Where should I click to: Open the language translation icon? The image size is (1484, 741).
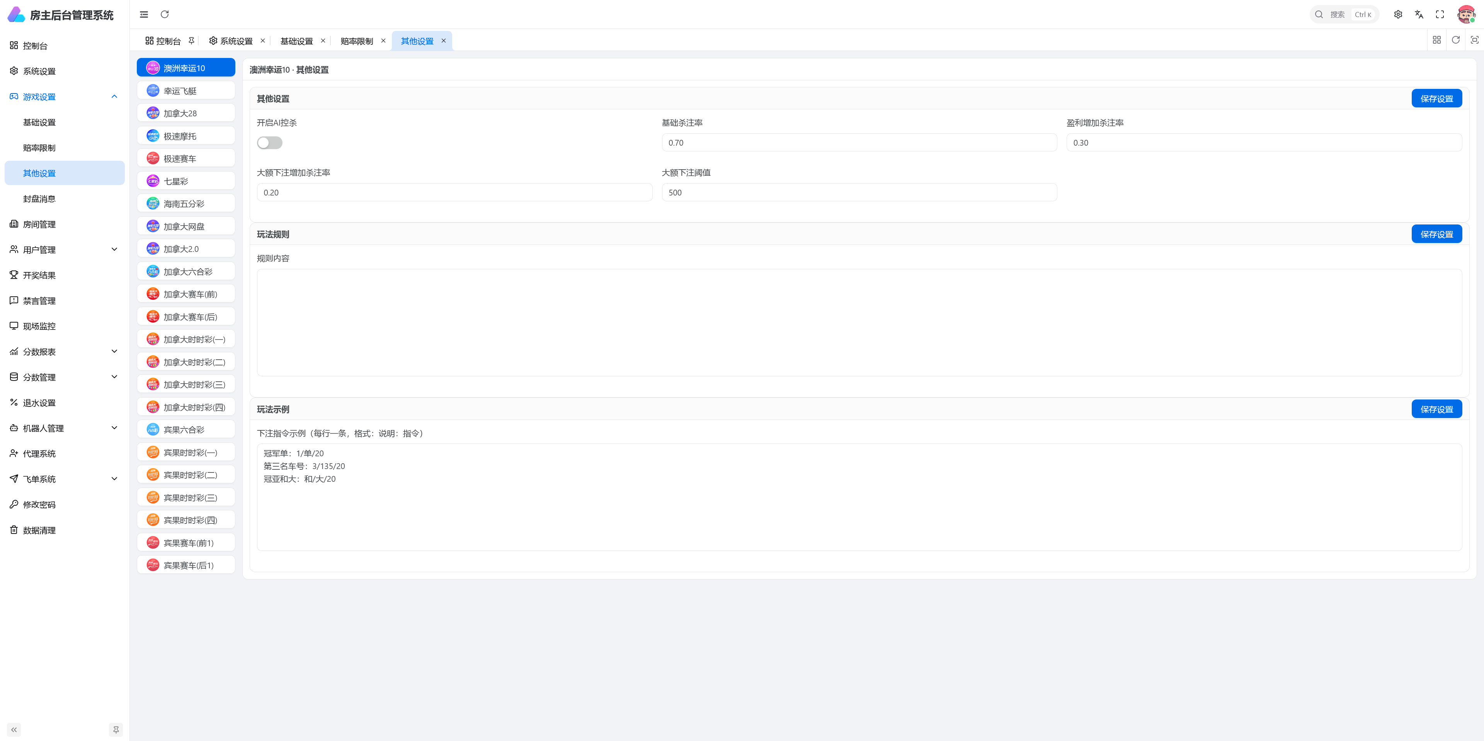1419,14
